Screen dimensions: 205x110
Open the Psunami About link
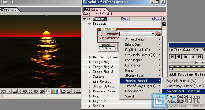click(x=156, y=19)
